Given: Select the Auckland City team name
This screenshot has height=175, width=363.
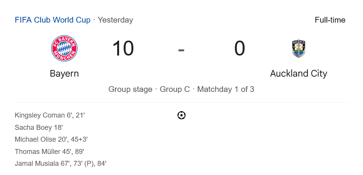Looking at the screenshot, I should (x=298, y=74).
